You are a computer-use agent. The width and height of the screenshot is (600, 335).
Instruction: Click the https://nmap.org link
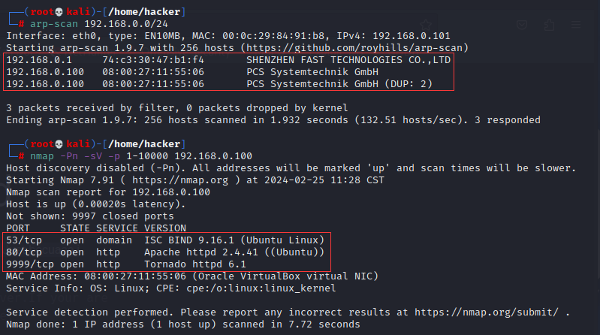coord(179,180)
